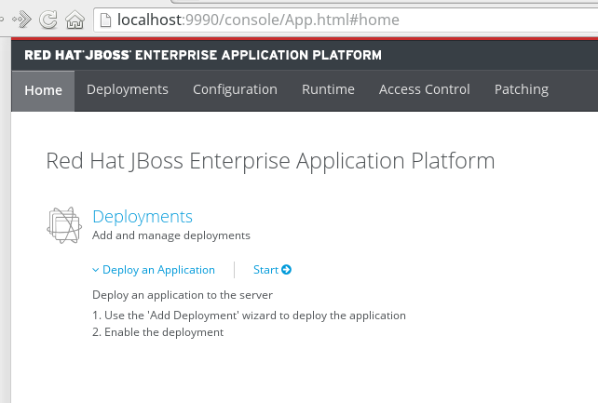Select the Runtime tab
The width and height of the screenshot is (598, 403).
pyautogui.click(x=328, y=90)
